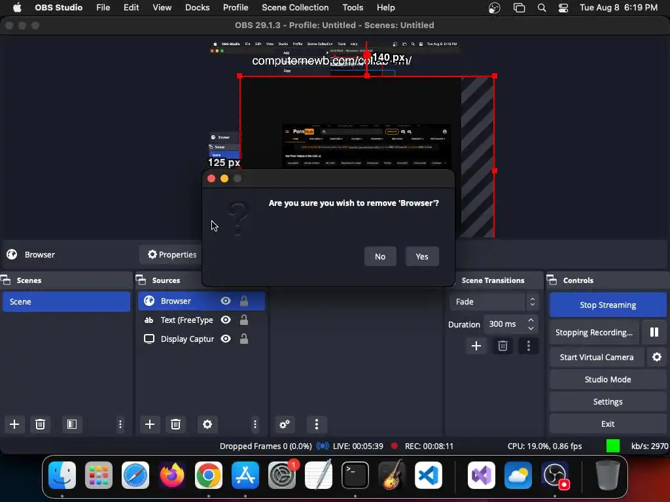The width and height of the screenshot is (670, 502).
Task: Open the View menu
Action: [x=162, y=7]
